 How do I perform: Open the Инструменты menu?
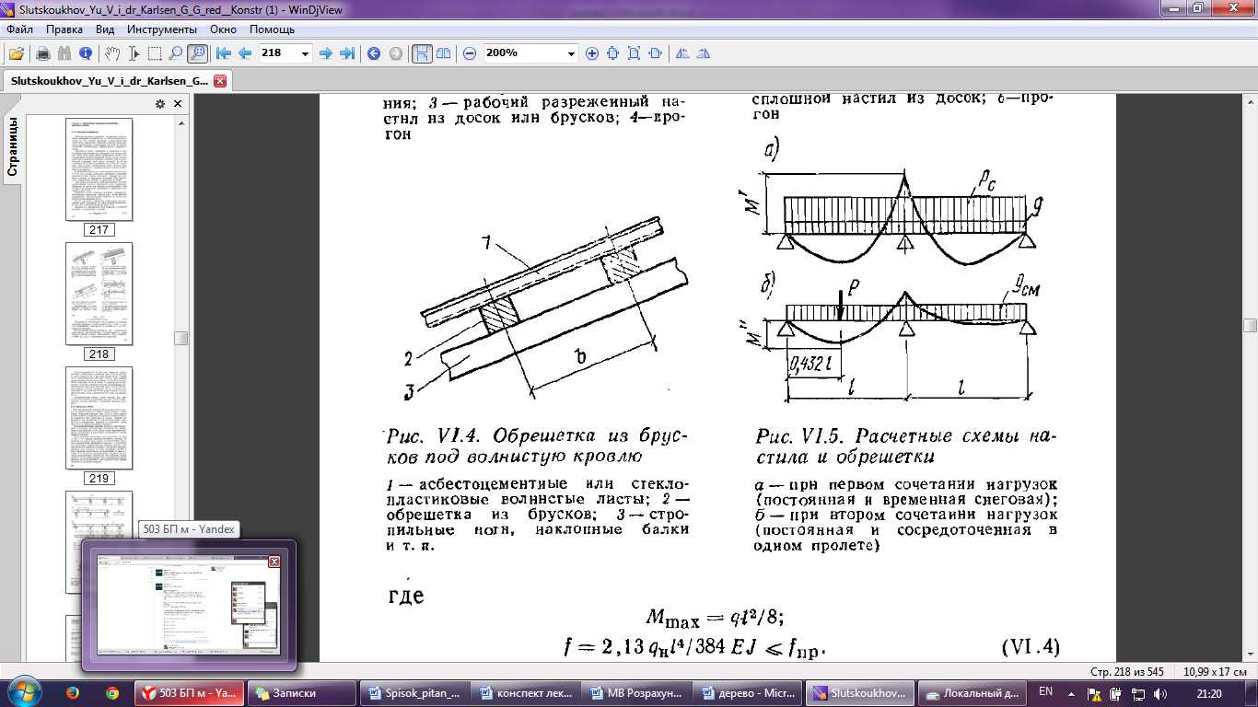click(x=163, y=29)
